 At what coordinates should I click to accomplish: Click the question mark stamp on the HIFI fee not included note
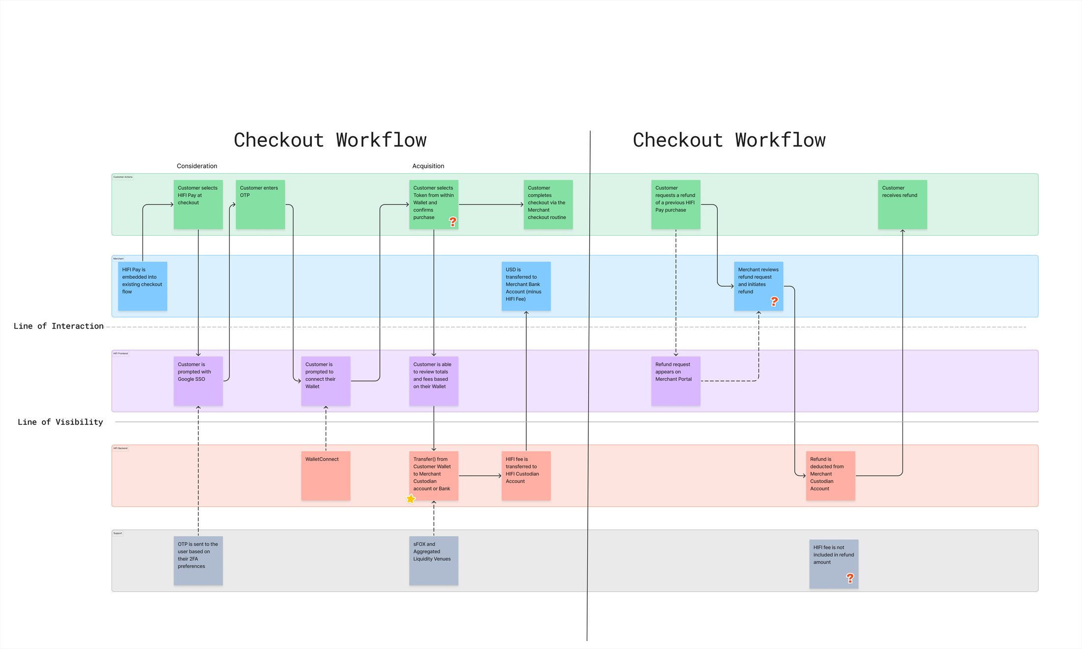[850, 578]
